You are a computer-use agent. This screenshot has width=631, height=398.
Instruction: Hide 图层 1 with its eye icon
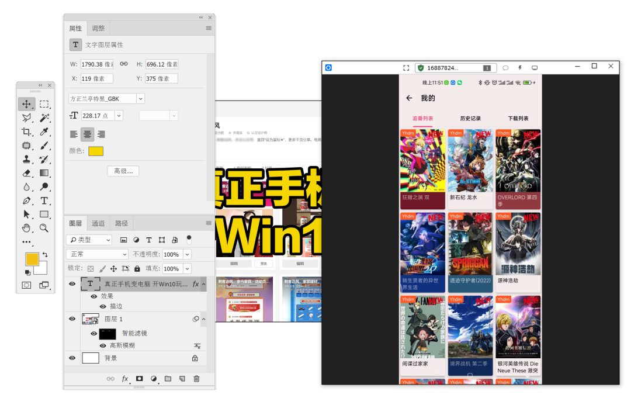click(x=72, y=319)
